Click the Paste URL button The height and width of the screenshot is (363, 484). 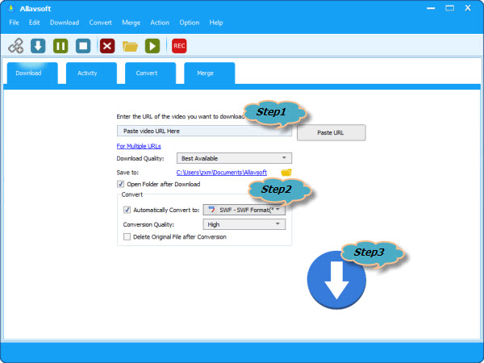click(x=332, y=133)
